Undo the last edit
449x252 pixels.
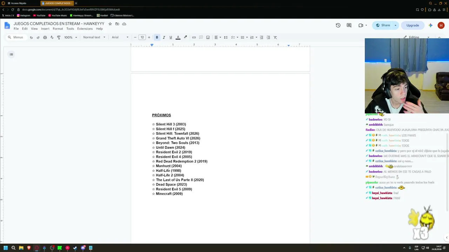[x=31, y=37]
